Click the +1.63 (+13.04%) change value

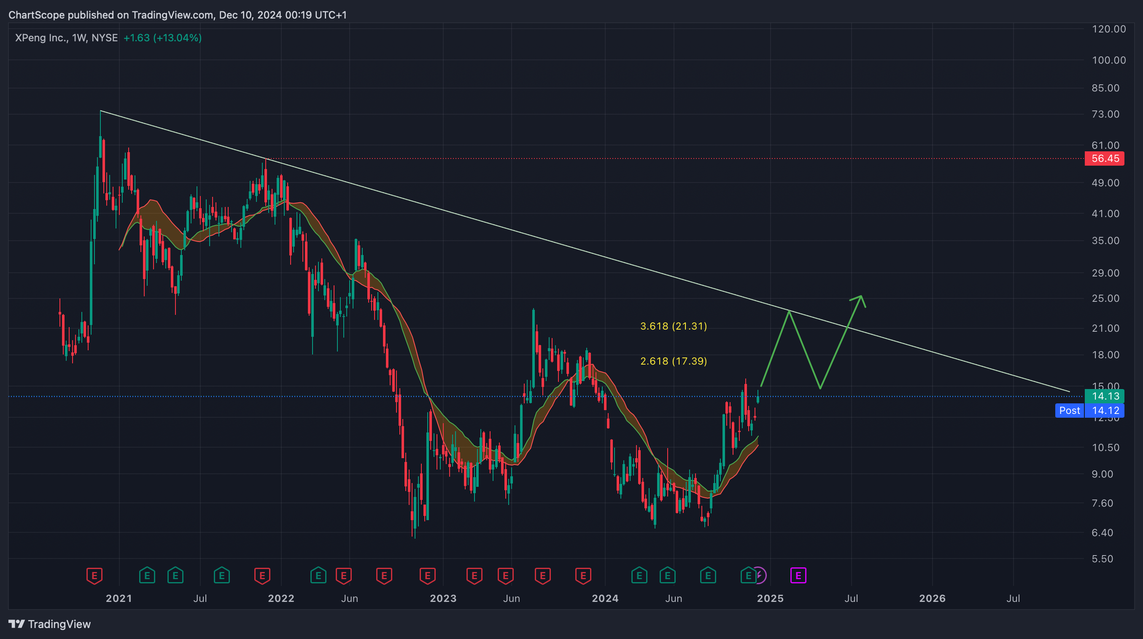[162, 38]
